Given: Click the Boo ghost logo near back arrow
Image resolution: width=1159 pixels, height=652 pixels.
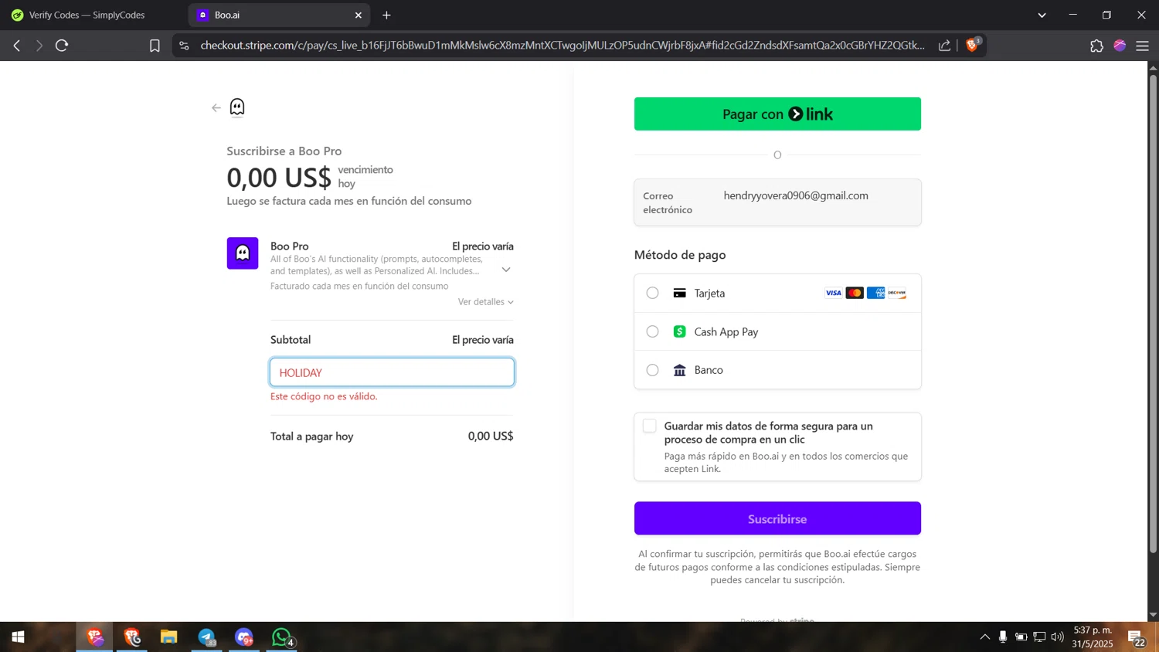Looking at the screenshot, I should tap(237, 107).
